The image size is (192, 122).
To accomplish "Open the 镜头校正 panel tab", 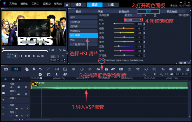I will (x=172, y=12).
